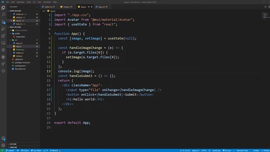Viewport: 270px width, 152px height.
Task: Click the 'hello world' text on line 19
Action: (84, 99)
